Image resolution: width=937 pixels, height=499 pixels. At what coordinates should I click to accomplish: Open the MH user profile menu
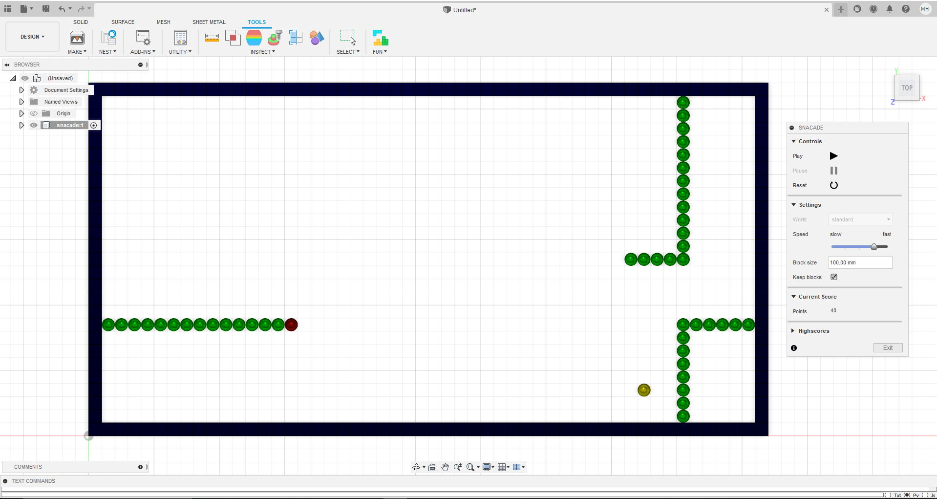(x=925, y=9)
